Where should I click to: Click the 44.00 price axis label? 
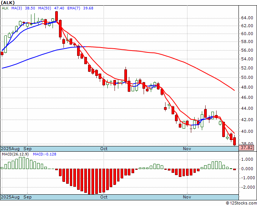point(247,108)
